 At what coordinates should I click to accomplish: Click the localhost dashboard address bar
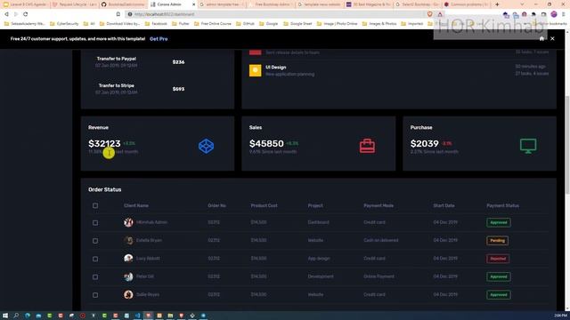(276, 14)
